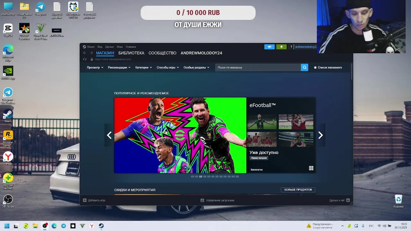Open the Справка menu
This screenshot has width=411, height=231.
(x=131, y=47)
